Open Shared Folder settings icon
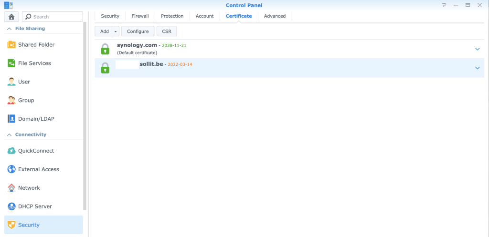This screenshot has height=237, width=489. point(11,45)
